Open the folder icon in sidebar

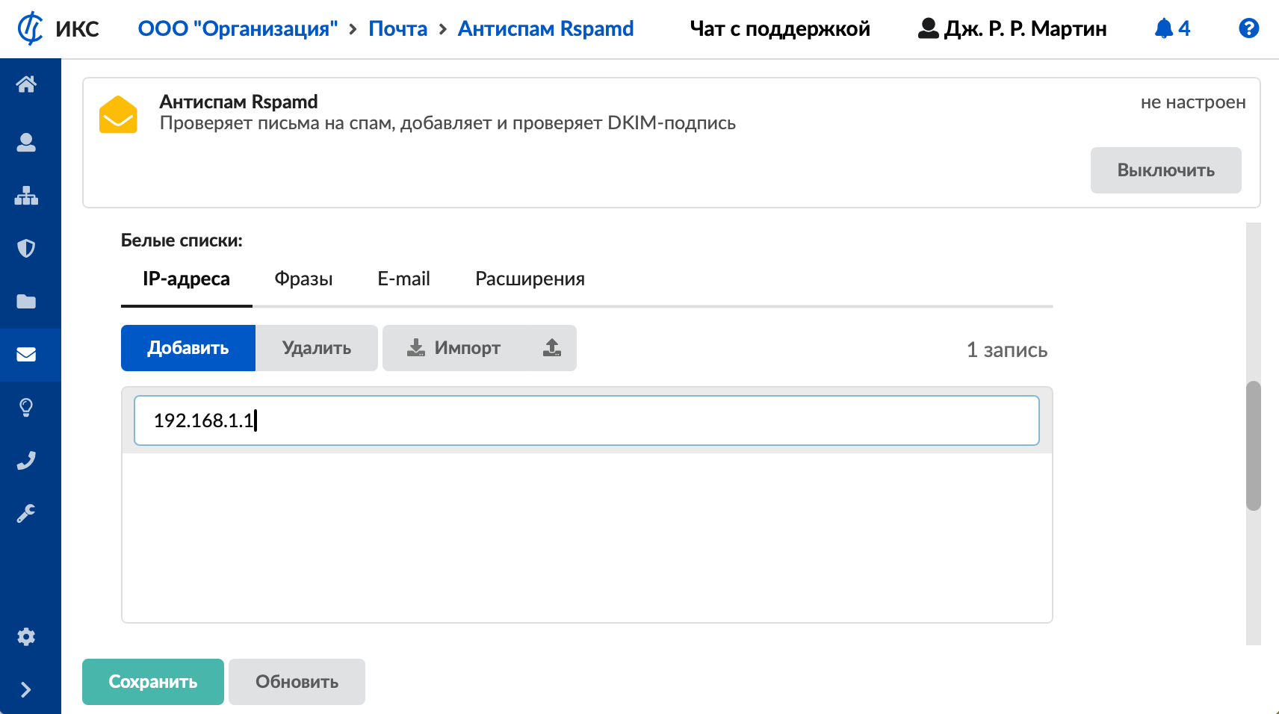click(26, 301)
